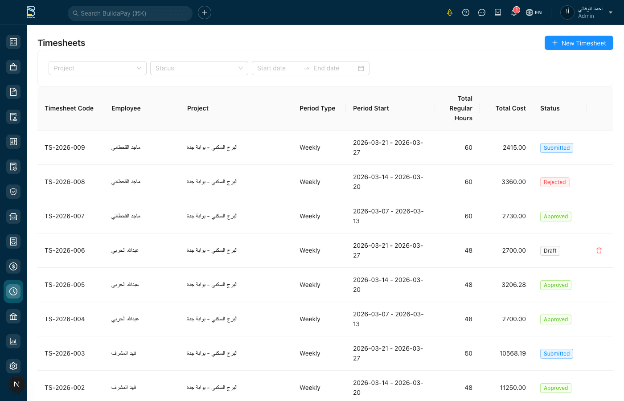Click the red delete icon for TS-2026-006
624x401 pixels.
click(x=599, y=250)
